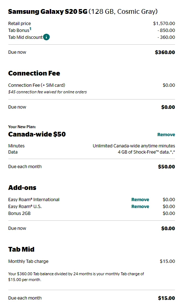
Task: Remove the Canada-wide $50 plan
Action: coord(166,135)
